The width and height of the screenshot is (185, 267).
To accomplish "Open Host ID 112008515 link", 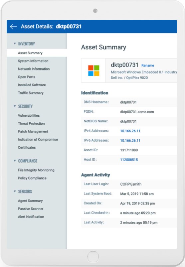I will [129, 160].
